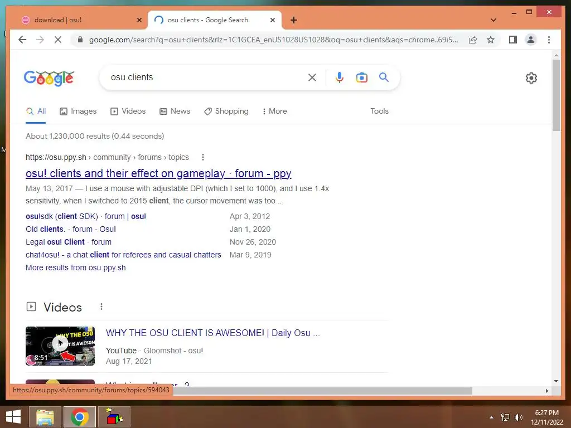Switch to Images results
Screen dimensions: 571x428
click(78, 111)
